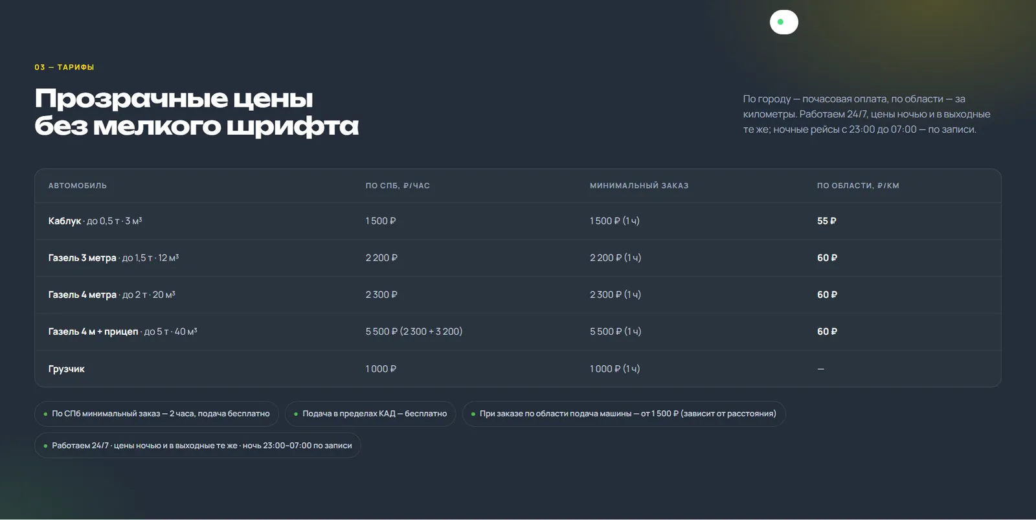Click the "МИНИМАЛЬНЫЙ ЗАКАЗ" column header

pos(639,186)
